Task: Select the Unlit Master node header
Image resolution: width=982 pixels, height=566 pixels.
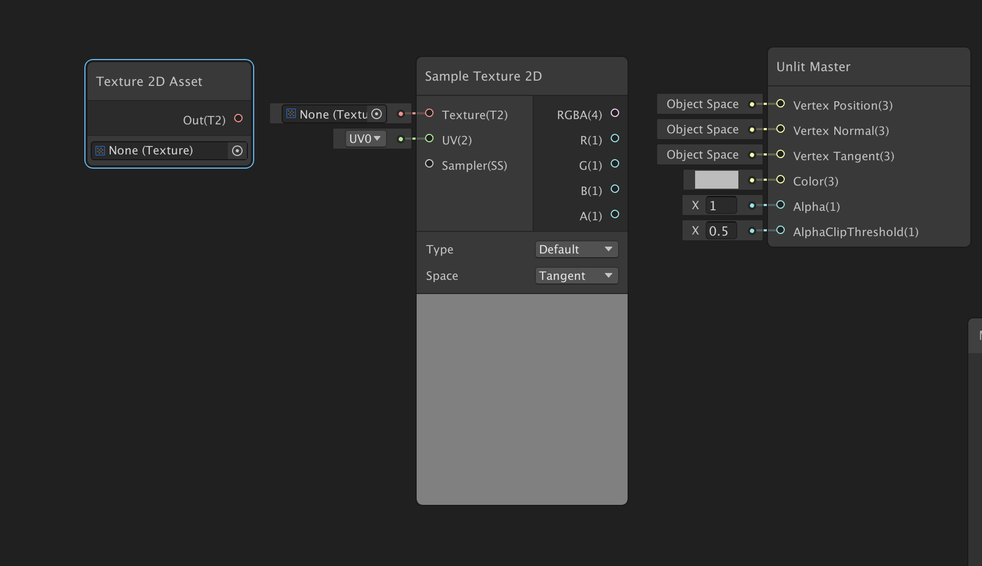Action: tap(813, 67)
